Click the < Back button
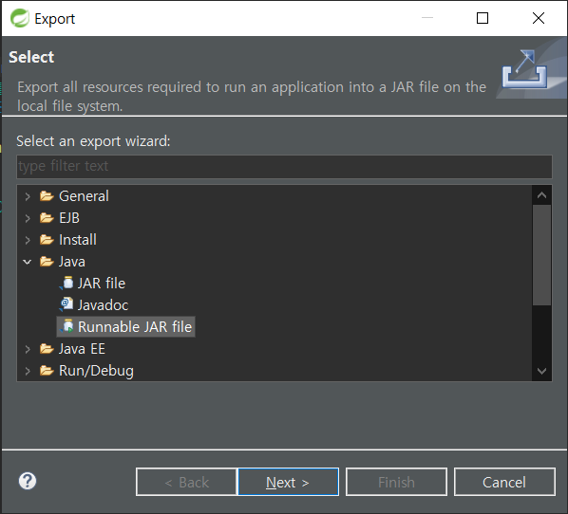Image resolution: width=568 pixels, height=514 pixels. coord(186,482)
